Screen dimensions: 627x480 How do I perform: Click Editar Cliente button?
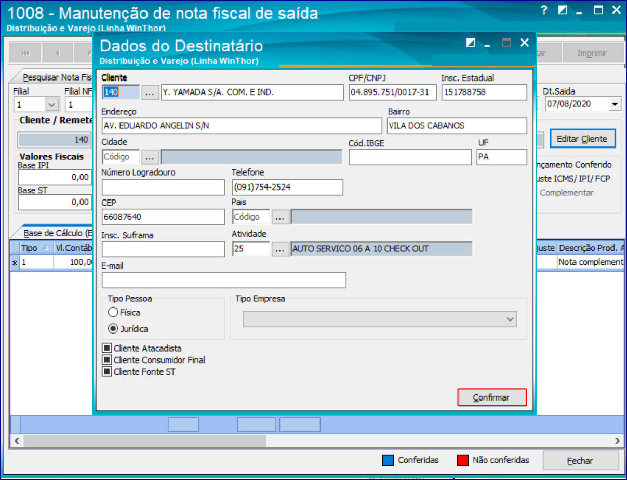pos(582,139)
